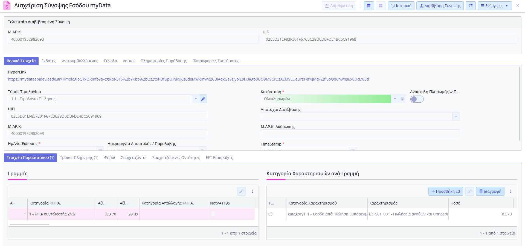Click the Διαβίβαση Σύνοψης button
This screenshot has height=246, width=525.
[x=440, y=6]
